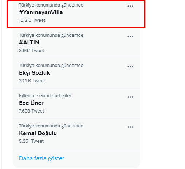
Task: Open more options for Ekşi Sözlük trend
Action: (130, 67)
